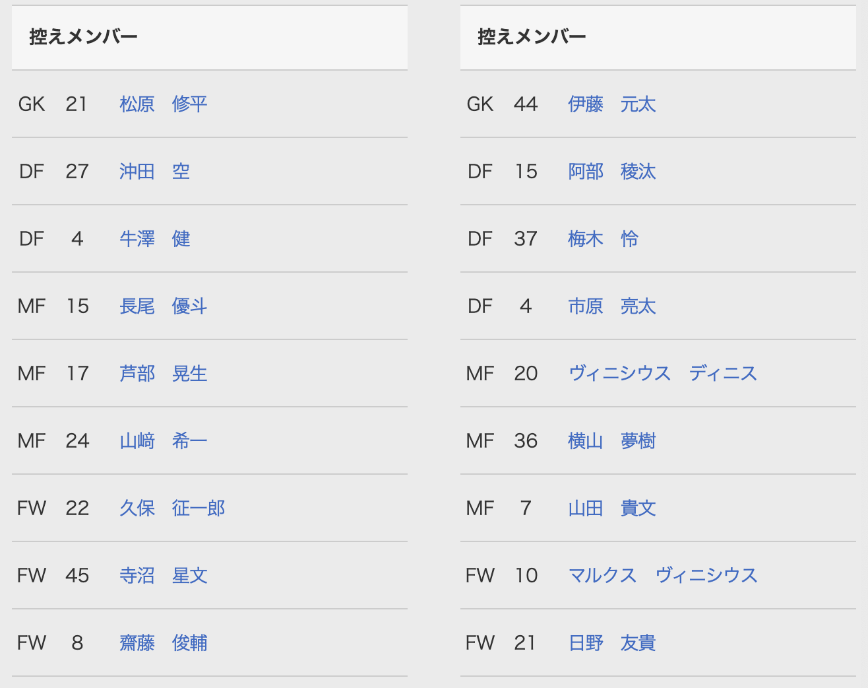Open 齋藤 俊輔 player link
The image size is (868, 688).
(163, 643)
